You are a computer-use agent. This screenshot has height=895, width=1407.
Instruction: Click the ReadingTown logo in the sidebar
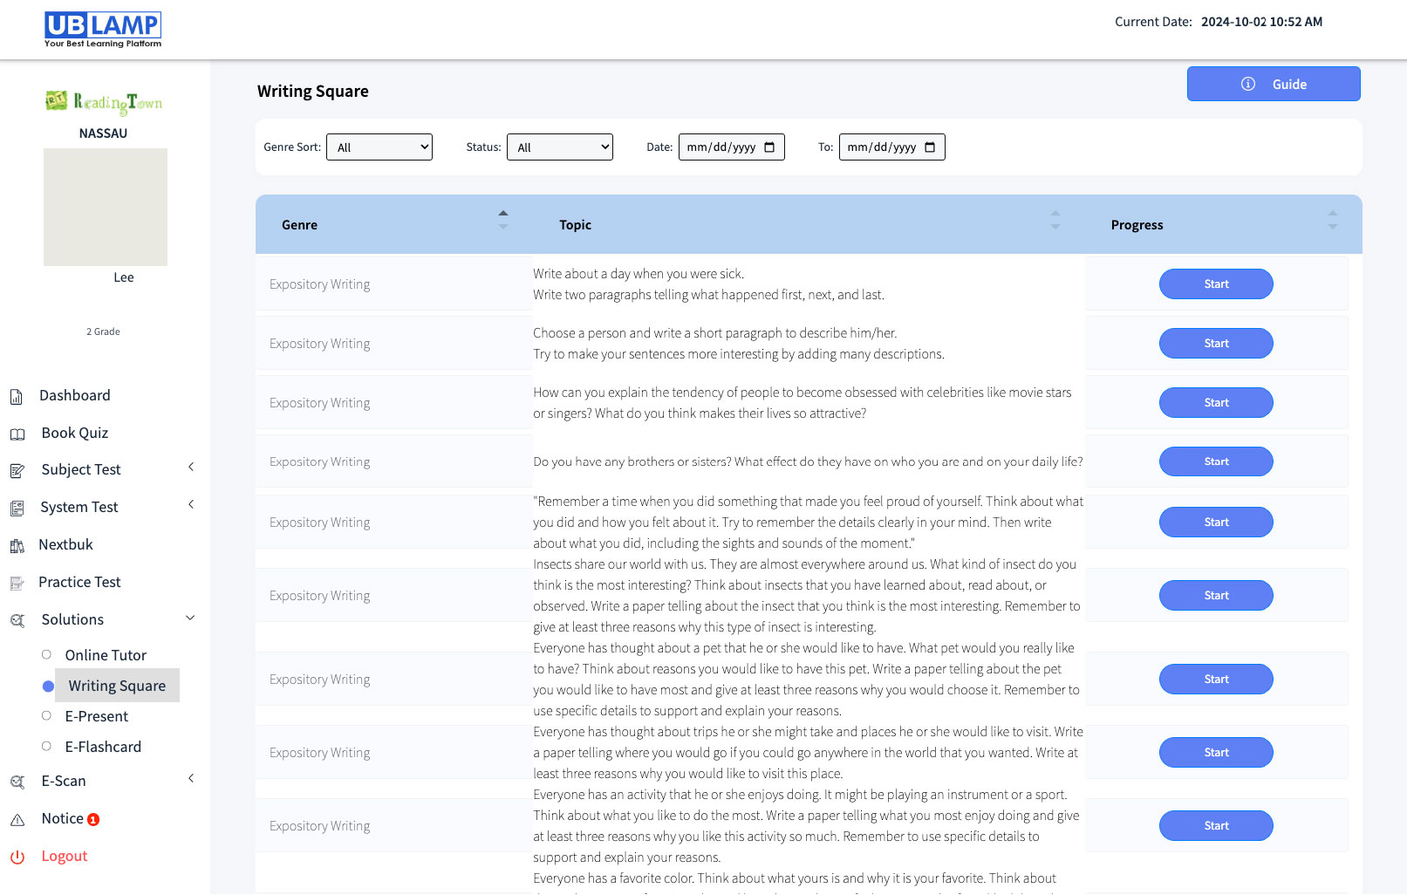[104, 103]
